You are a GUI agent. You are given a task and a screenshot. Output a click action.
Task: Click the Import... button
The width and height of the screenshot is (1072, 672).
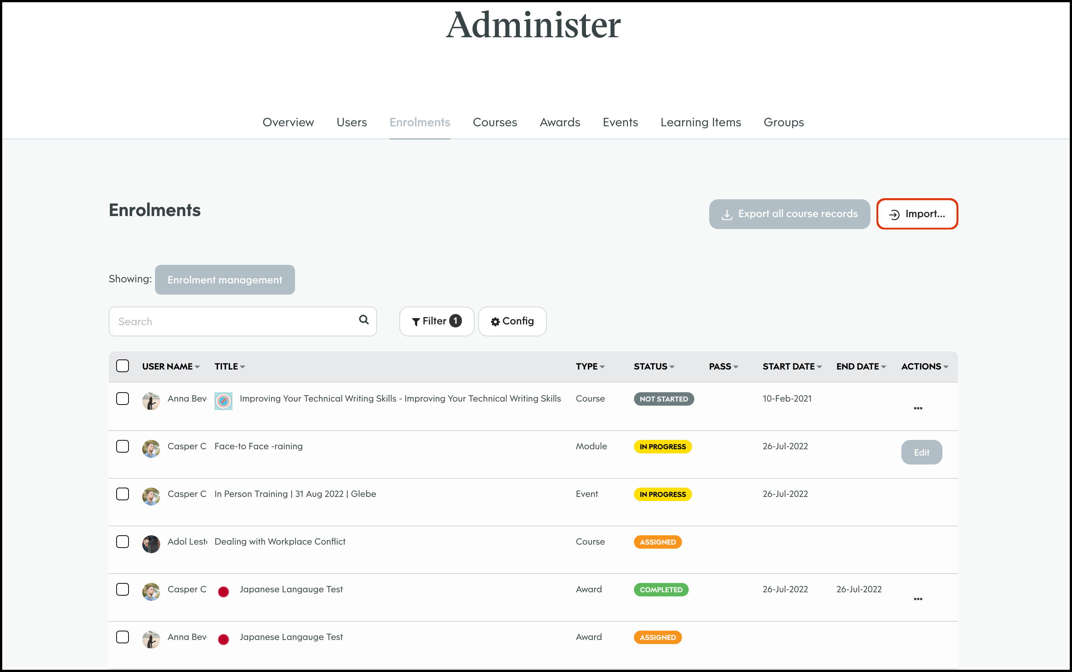(x=917, y=214)
